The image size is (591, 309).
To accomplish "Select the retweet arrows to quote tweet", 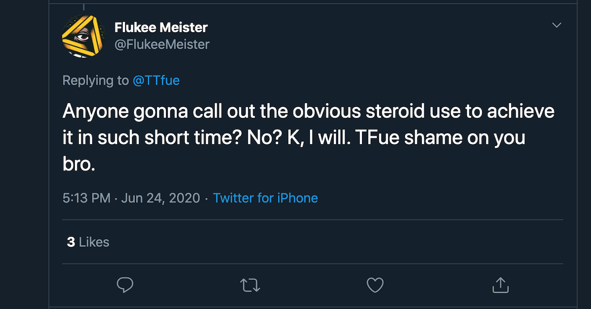I will coord(250,284).
